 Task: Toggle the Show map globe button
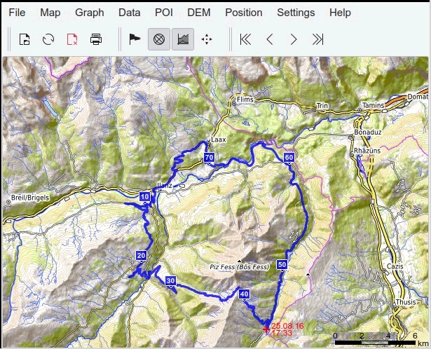click(159, 39)
